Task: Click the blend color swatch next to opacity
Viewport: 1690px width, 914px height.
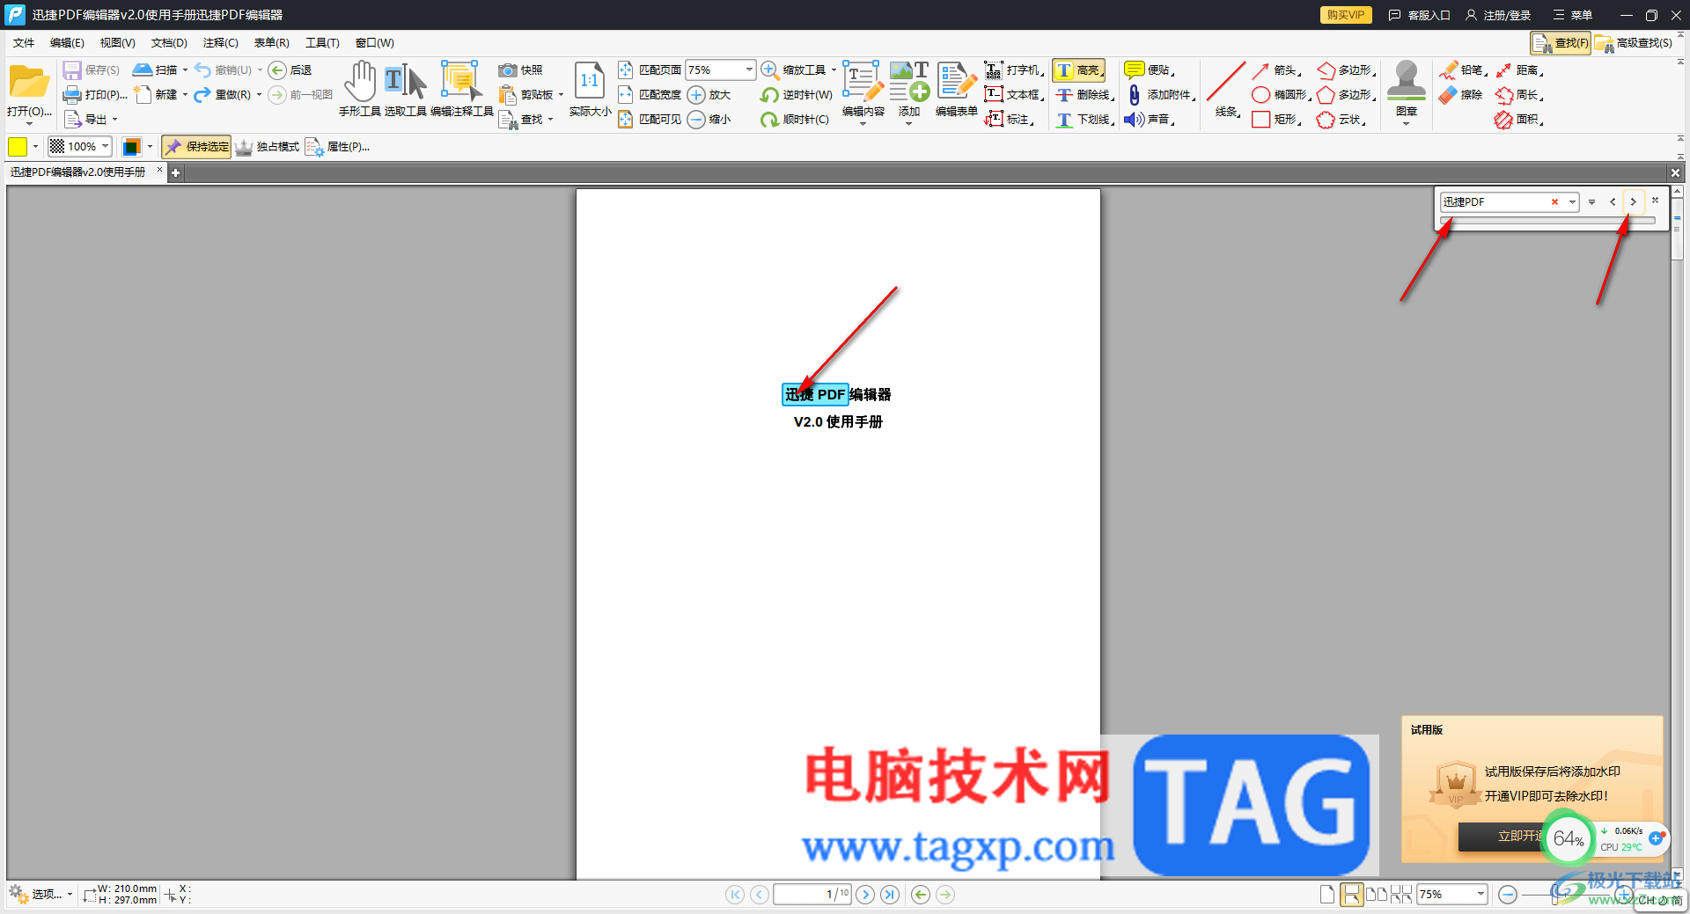Action: click(131, 147)
